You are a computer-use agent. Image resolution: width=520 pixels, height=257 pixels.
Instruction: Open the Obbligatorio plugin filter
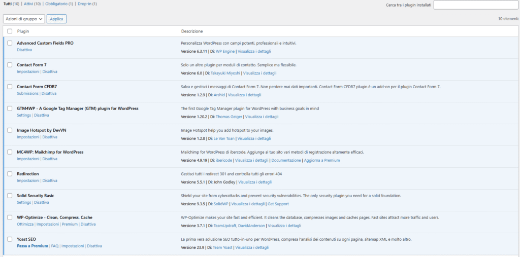tap(58, 4)
